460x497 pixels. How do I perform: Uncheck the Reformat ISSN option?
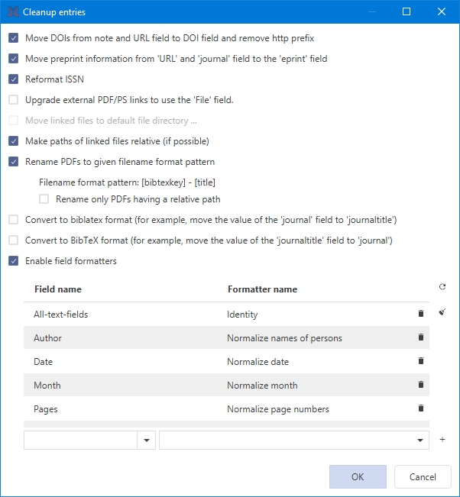click(x=14, y=79)
